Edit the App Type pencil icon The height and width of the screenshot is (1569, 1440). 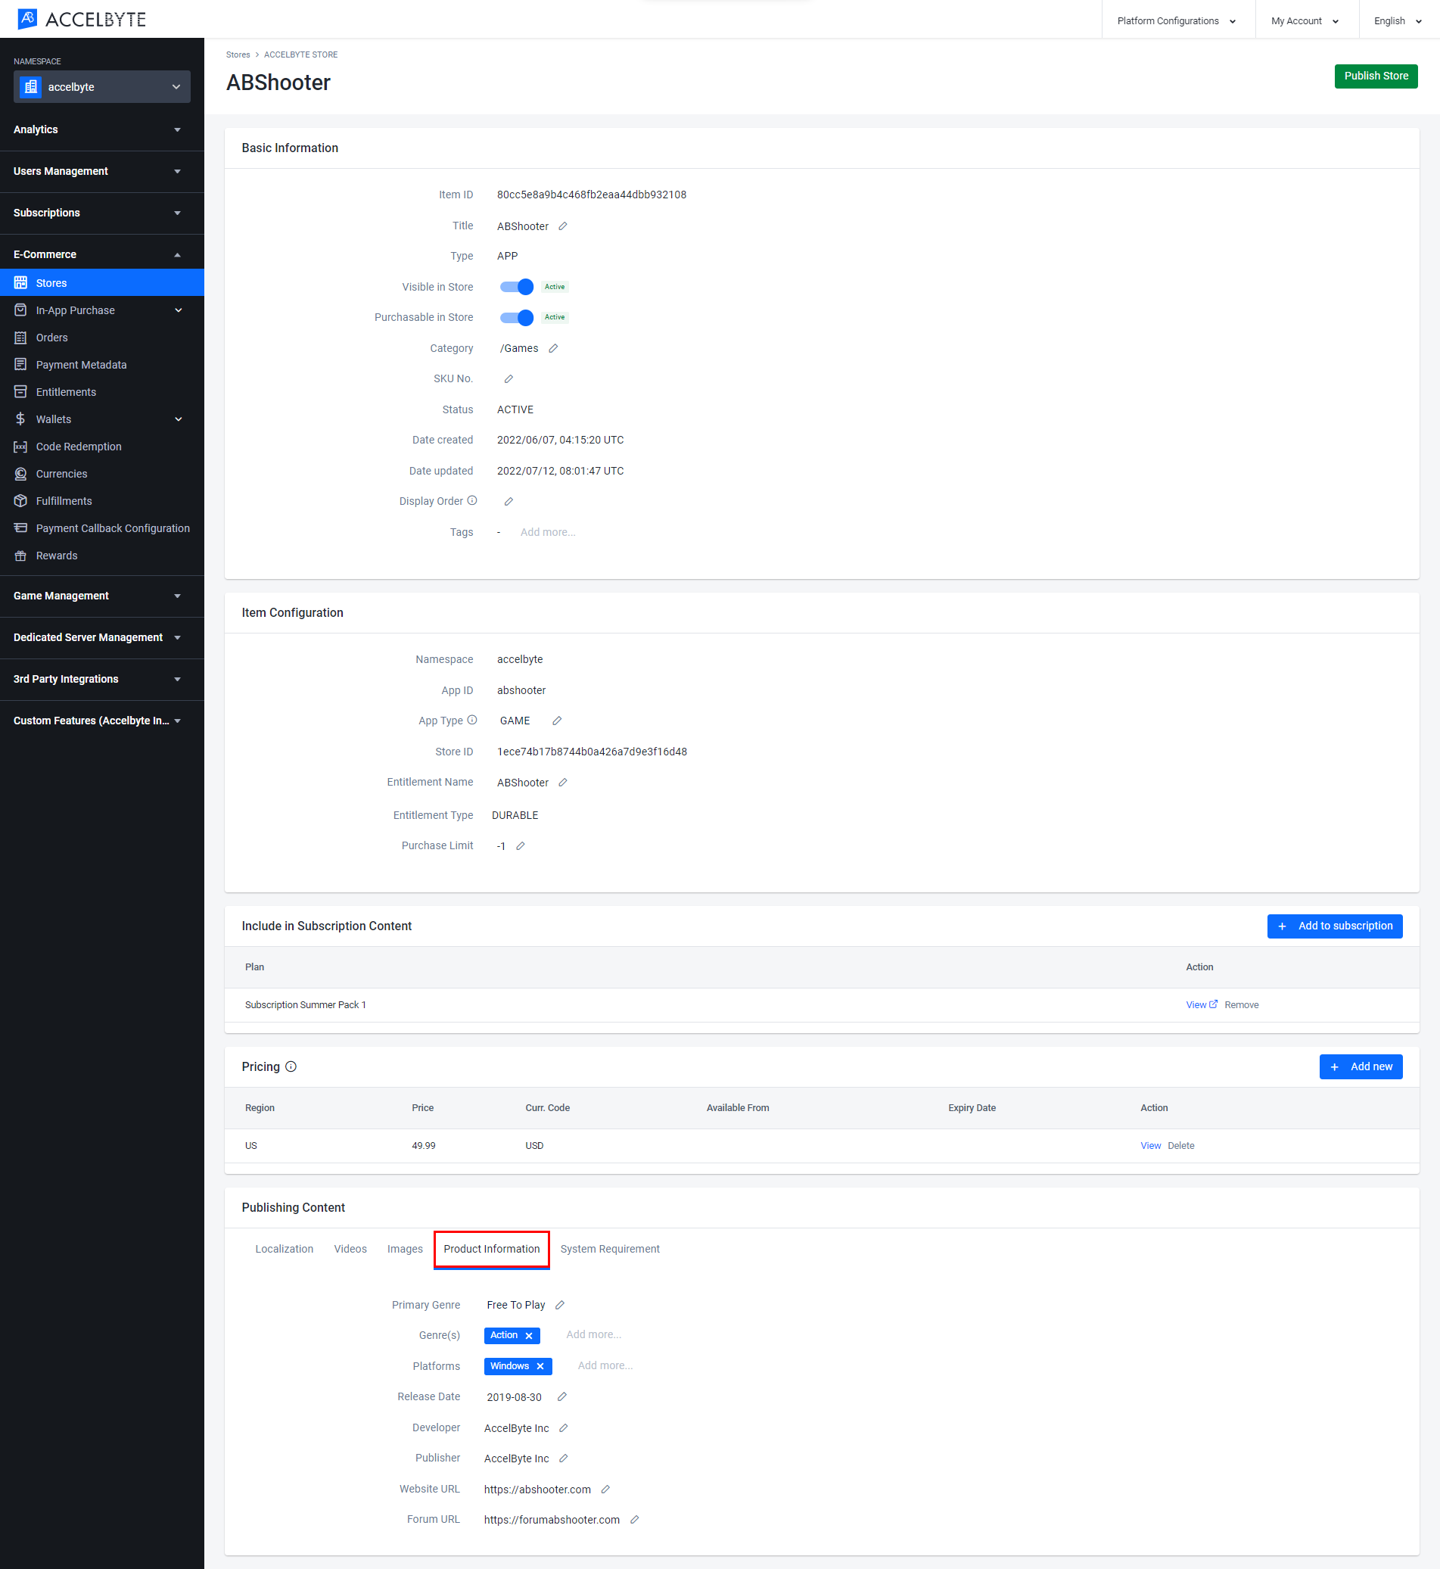tap(557, 721)
